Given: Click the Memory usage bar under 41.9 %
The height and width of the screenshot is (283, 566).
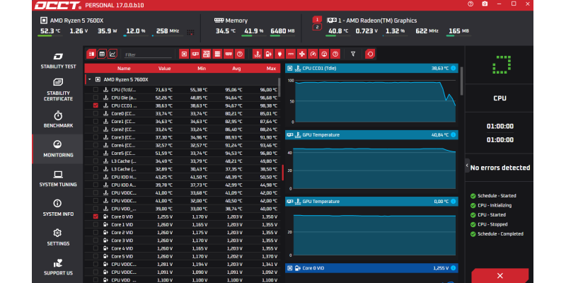Looking at the screenshot, I should coord(254,36).
